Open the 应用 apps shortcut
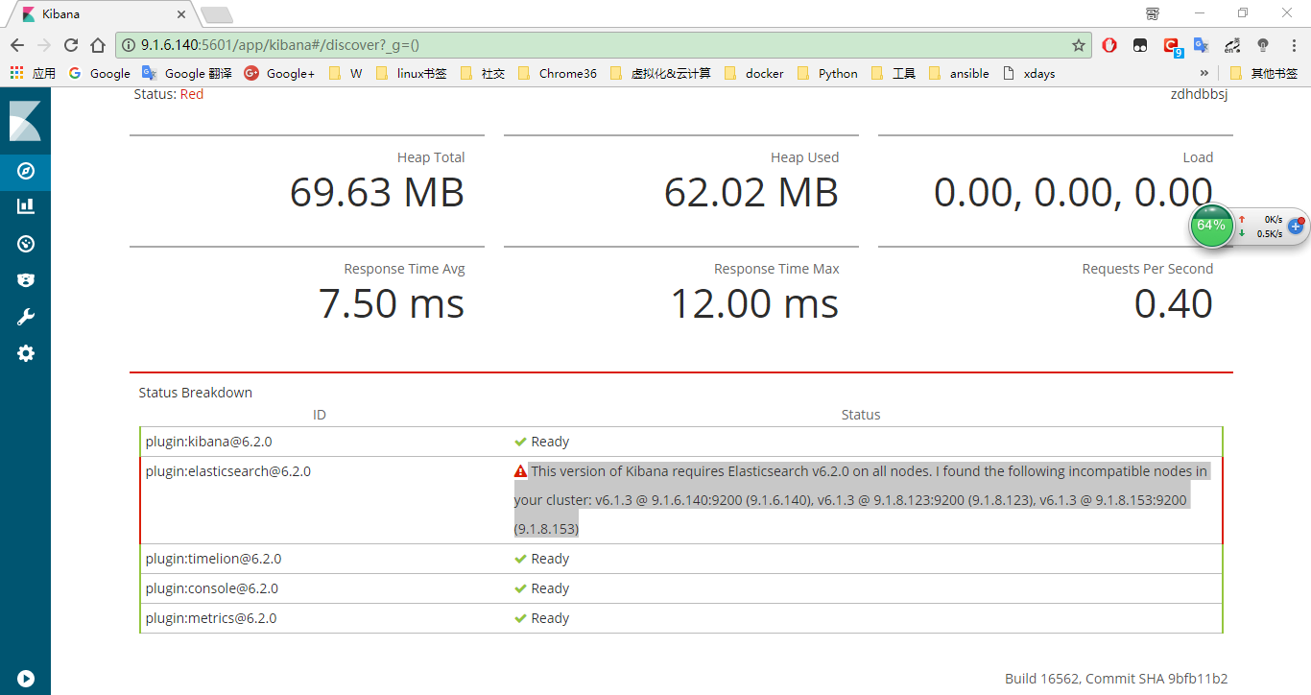Image resolution: width=1311 pixels, height=695 pixels. [x=33, y=73]
